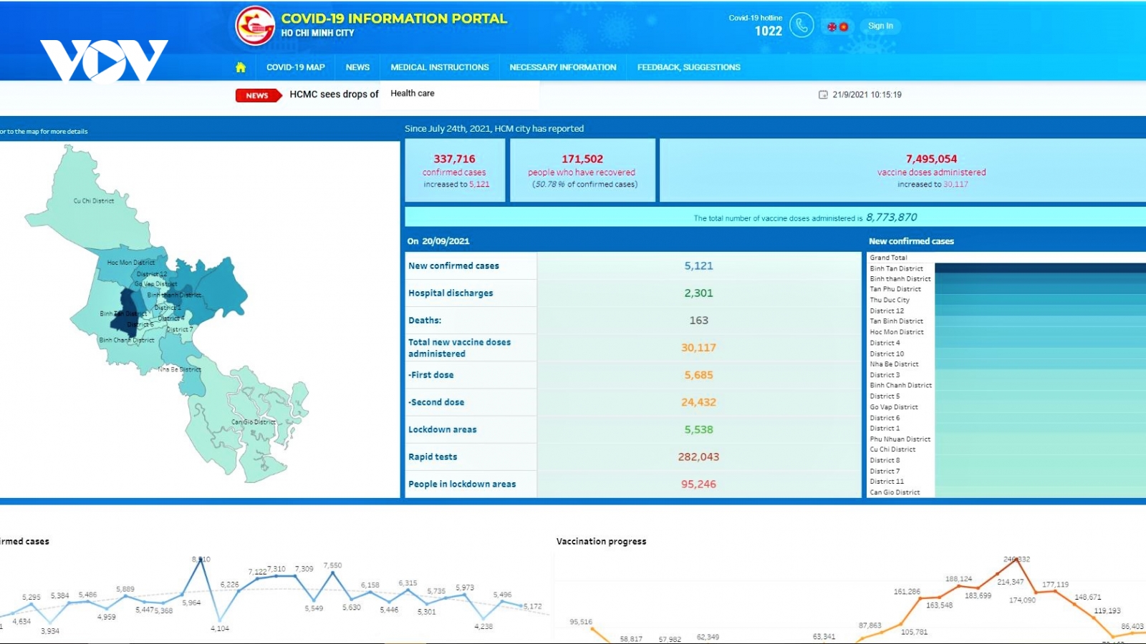Click the Grand Total row label
This screenshot has width=1146, height=644.
tap(888, 258)
